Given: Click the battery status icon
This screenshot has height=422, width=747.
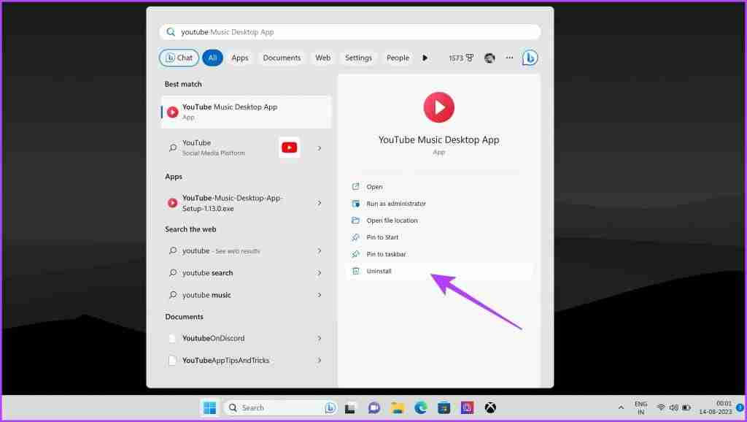Looking at the screenshot, I should (686, 407).
